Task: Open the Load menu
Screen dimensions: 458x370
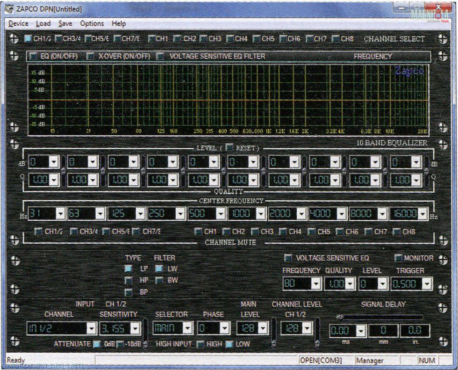Action: [43, 23]
